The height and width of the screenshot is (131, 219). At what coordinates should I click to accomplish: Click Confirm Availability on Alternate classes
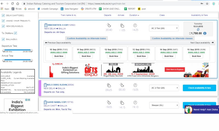click(172, 38)
